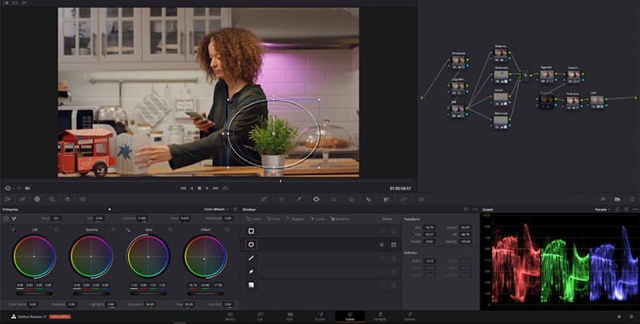Pick black point with Lift eyedropper
Viewport: 640px width, 324px height.
coord(15,230)
